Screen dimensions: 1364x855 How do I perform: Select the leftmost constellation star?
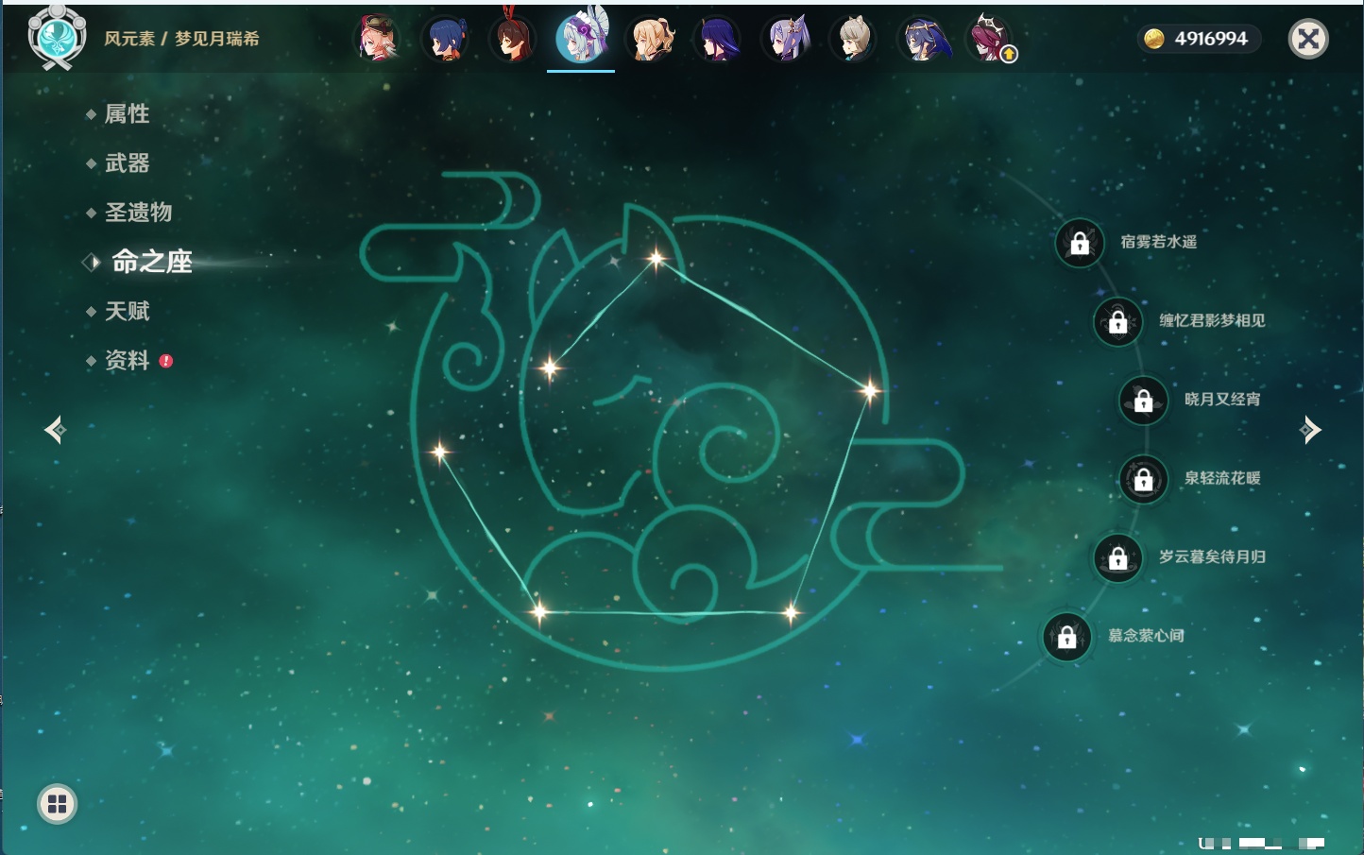coord(439,452)
